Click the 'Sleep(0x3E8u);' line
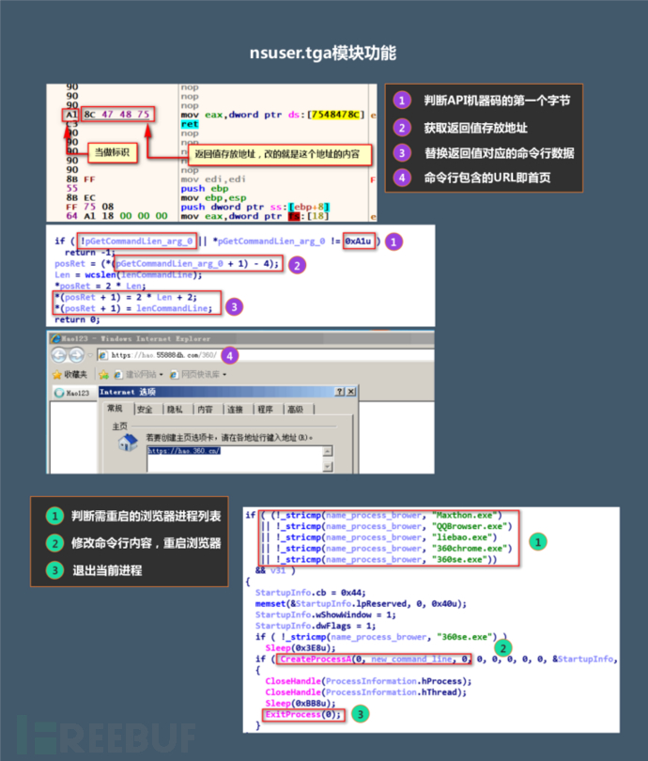This screenshot has width=648, height=761. 301,648
